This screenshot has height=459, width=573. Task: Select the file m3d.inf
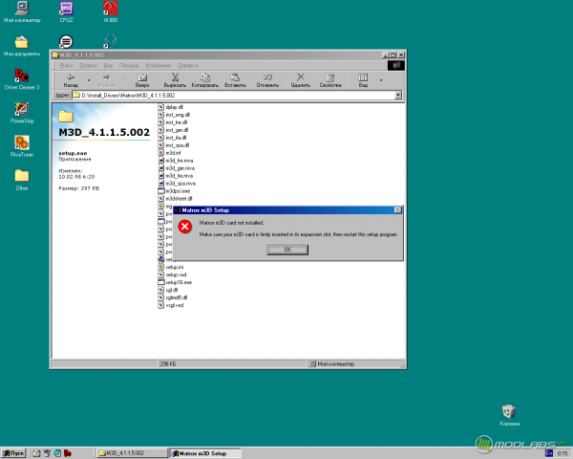click(x=170, y=153)
